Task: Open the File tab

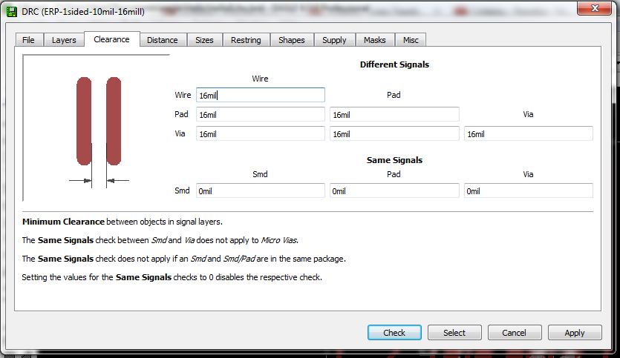Action: [28, 40]
